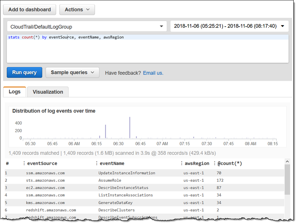Open awsRegion column options menu icon
This screenshot has width=297, height=224.
(182, 163)
